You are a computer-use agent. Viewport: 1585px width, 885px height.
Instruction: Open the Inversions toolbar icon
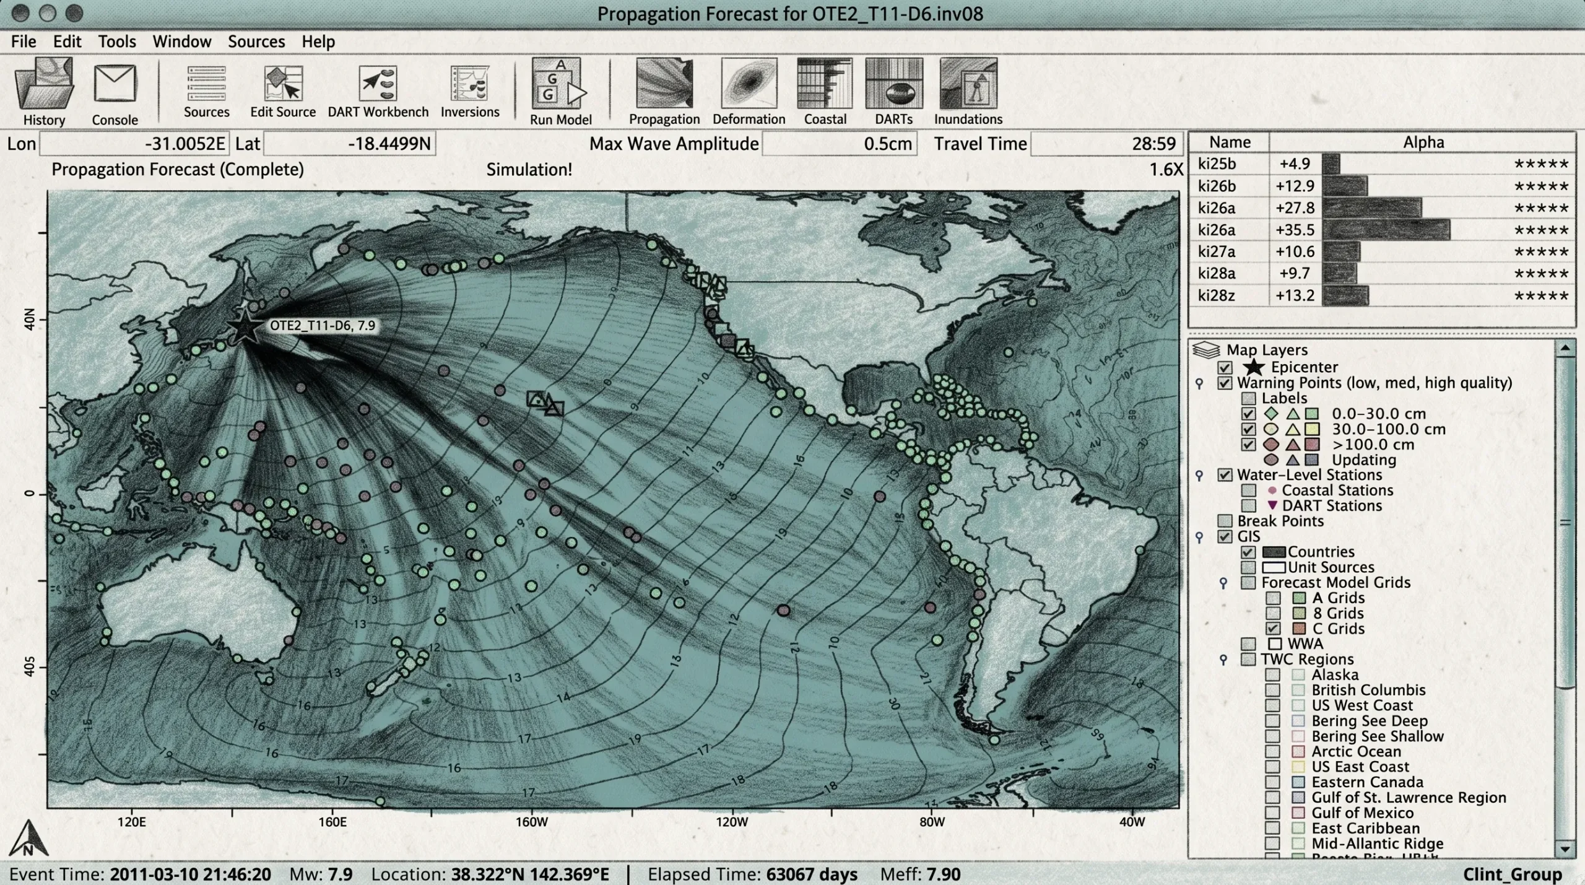coord(470,84)
